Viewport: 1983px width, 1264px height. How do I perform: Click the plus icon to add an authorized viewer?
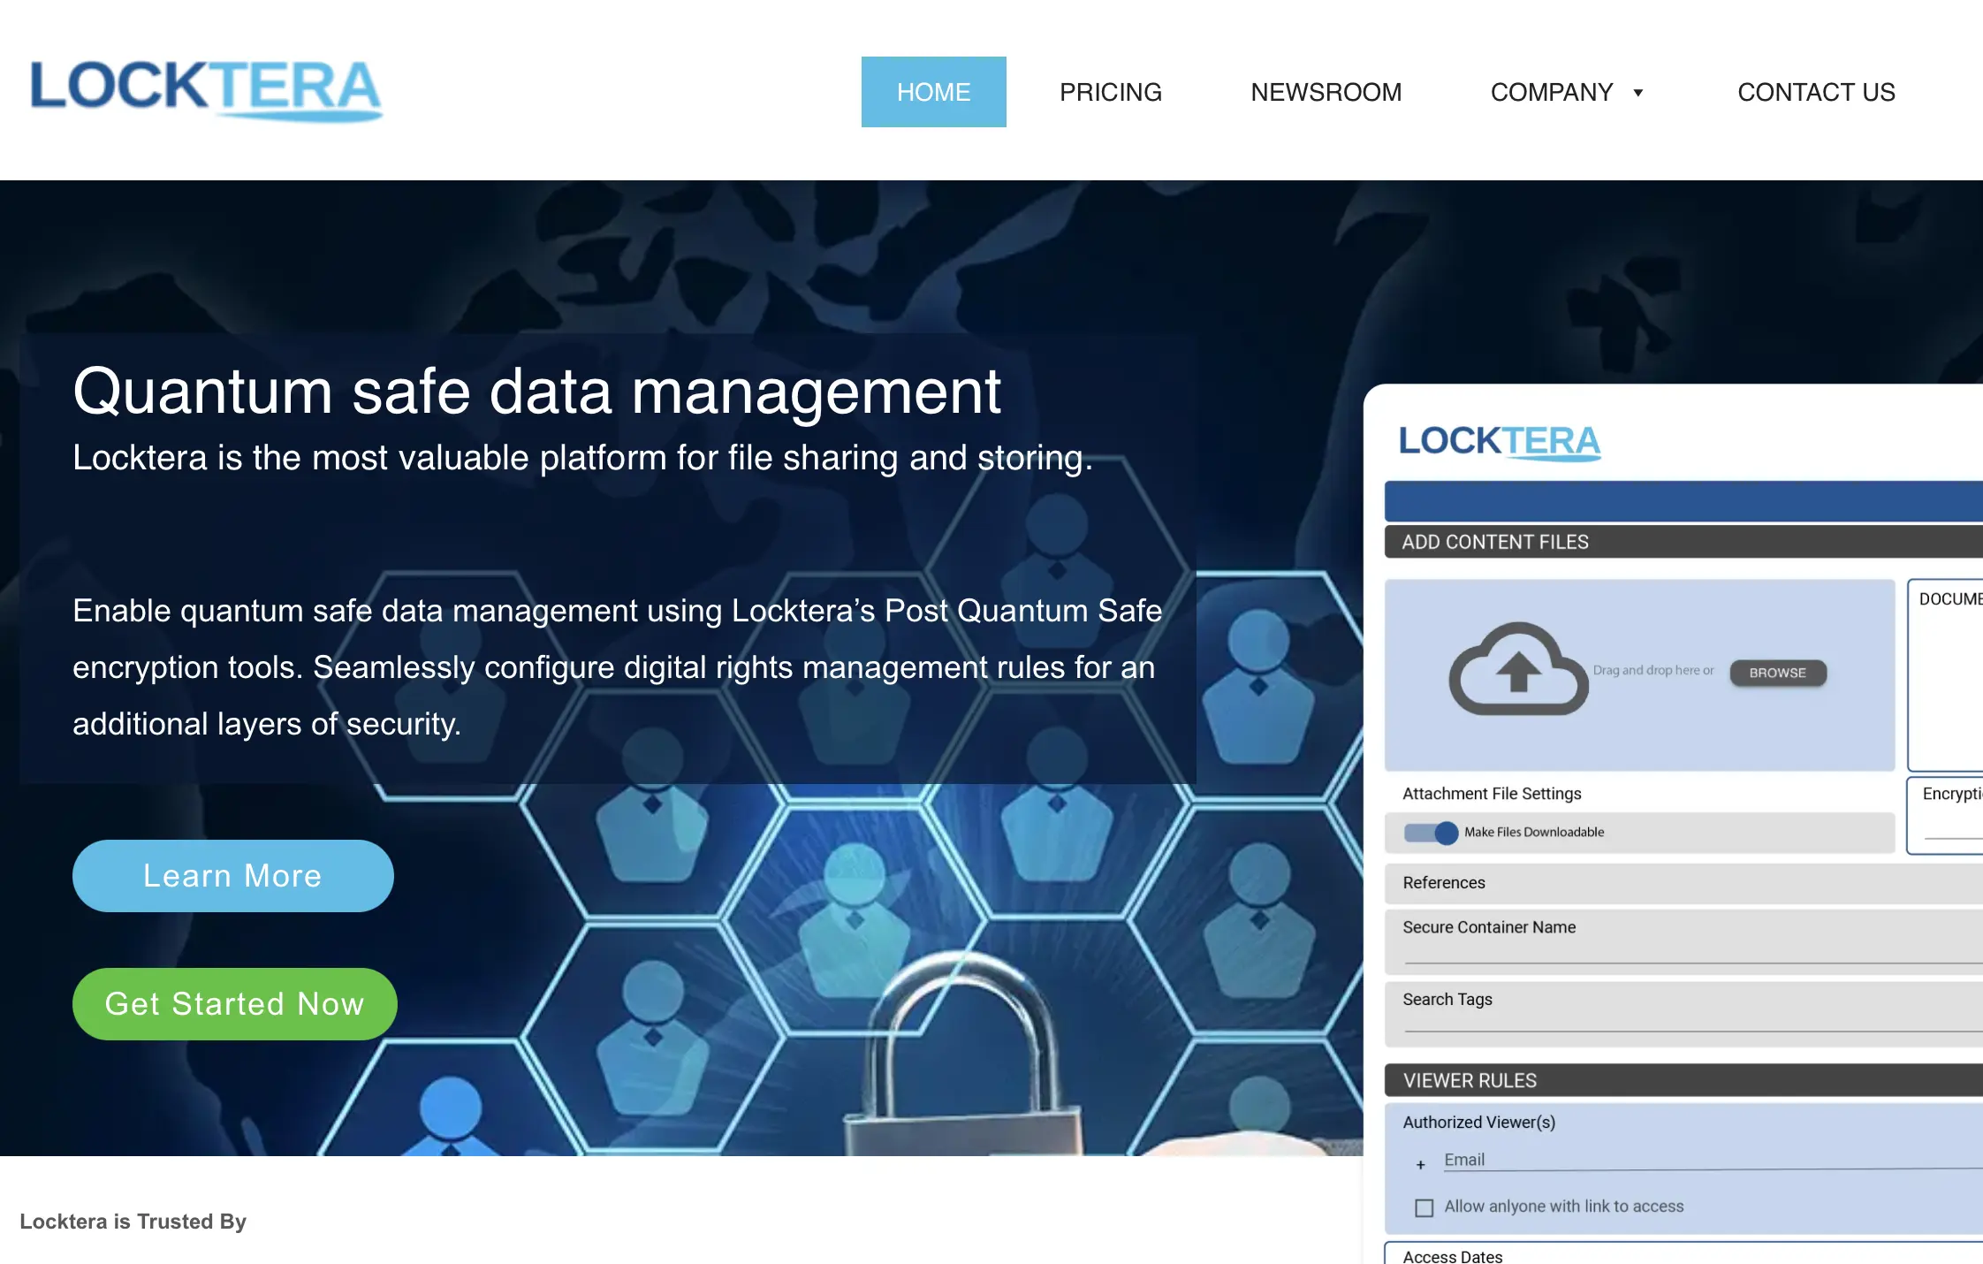[1420, 1164]
